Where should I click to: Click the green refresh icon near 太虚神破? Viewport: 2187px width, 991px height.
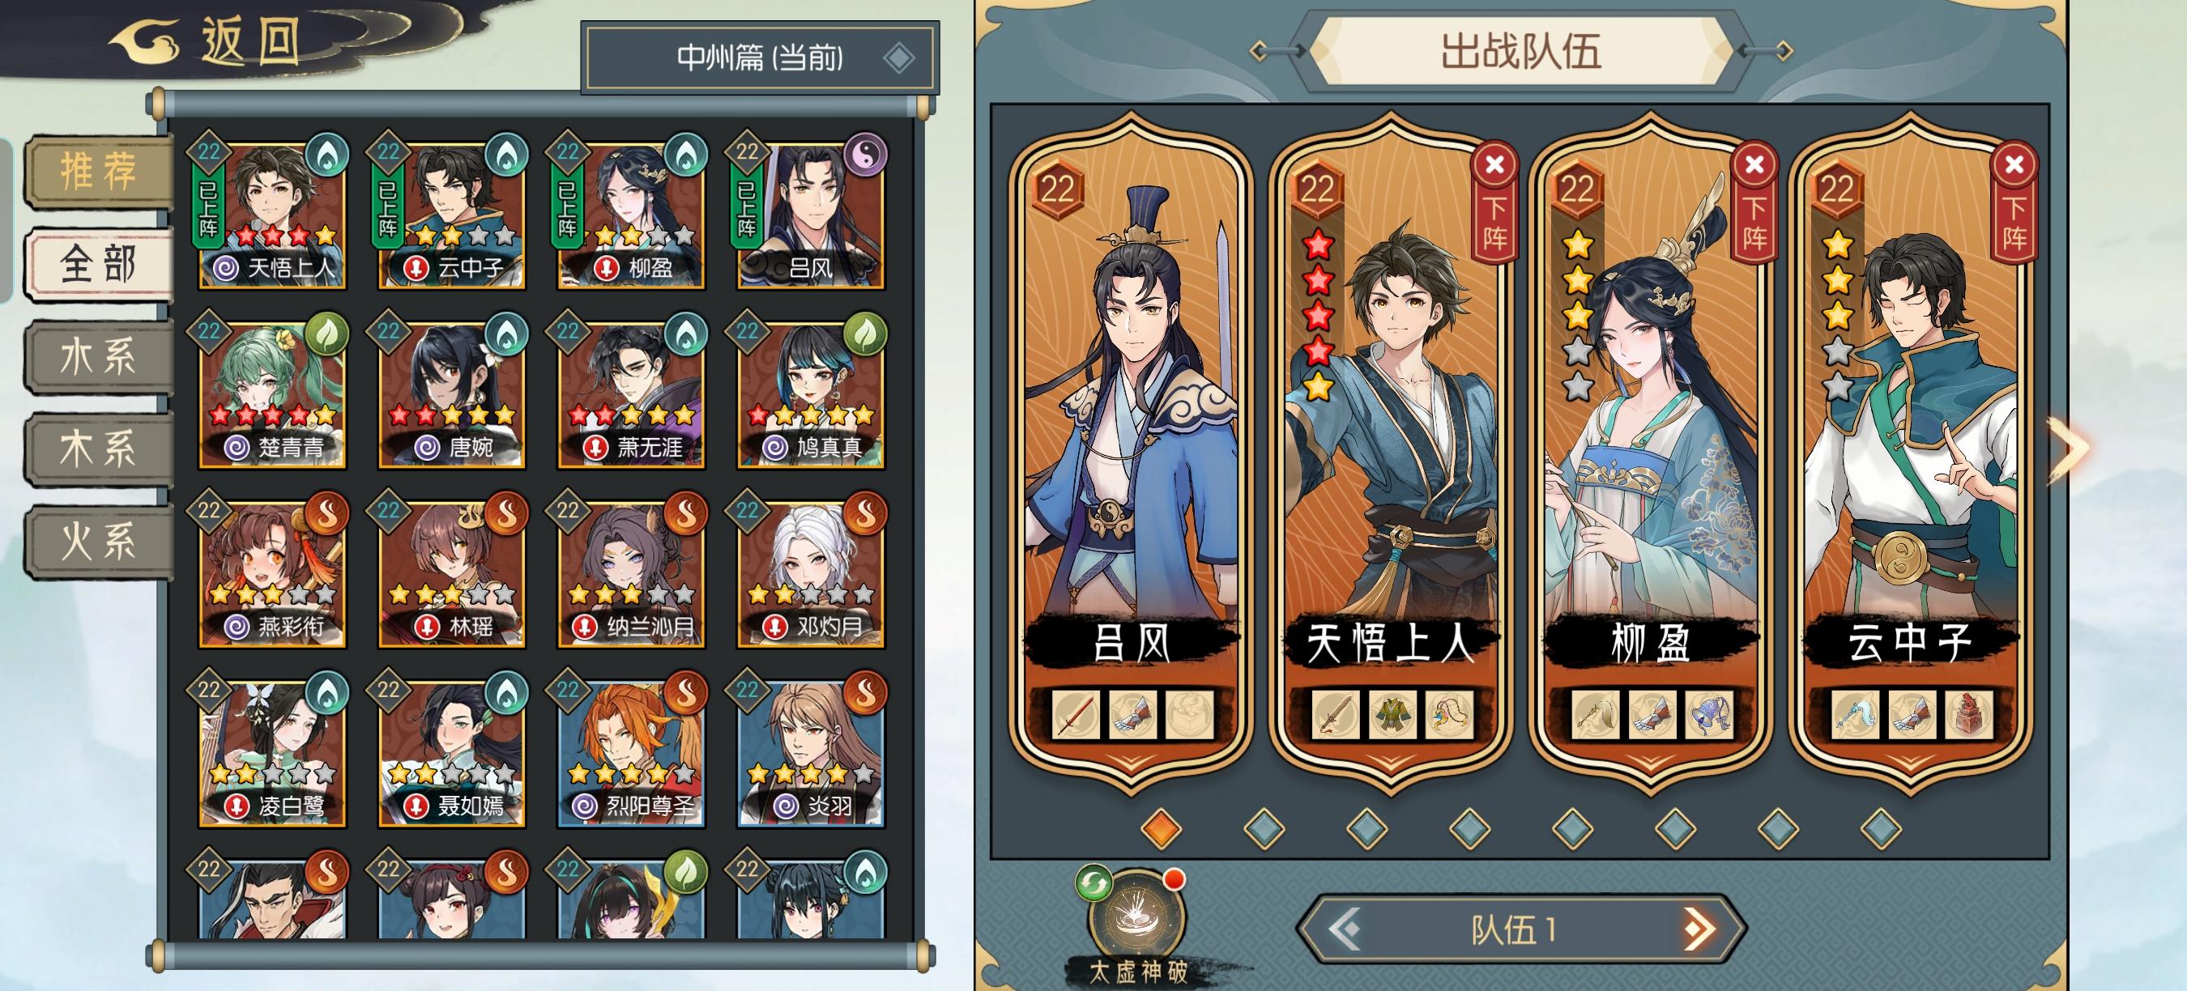click(x=1094, y=883)
